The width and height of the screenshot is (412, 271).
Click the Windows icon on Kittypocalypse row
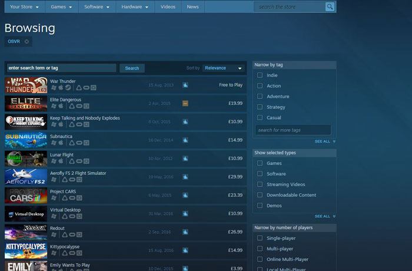pyautogui.click(x=54, y=253)
